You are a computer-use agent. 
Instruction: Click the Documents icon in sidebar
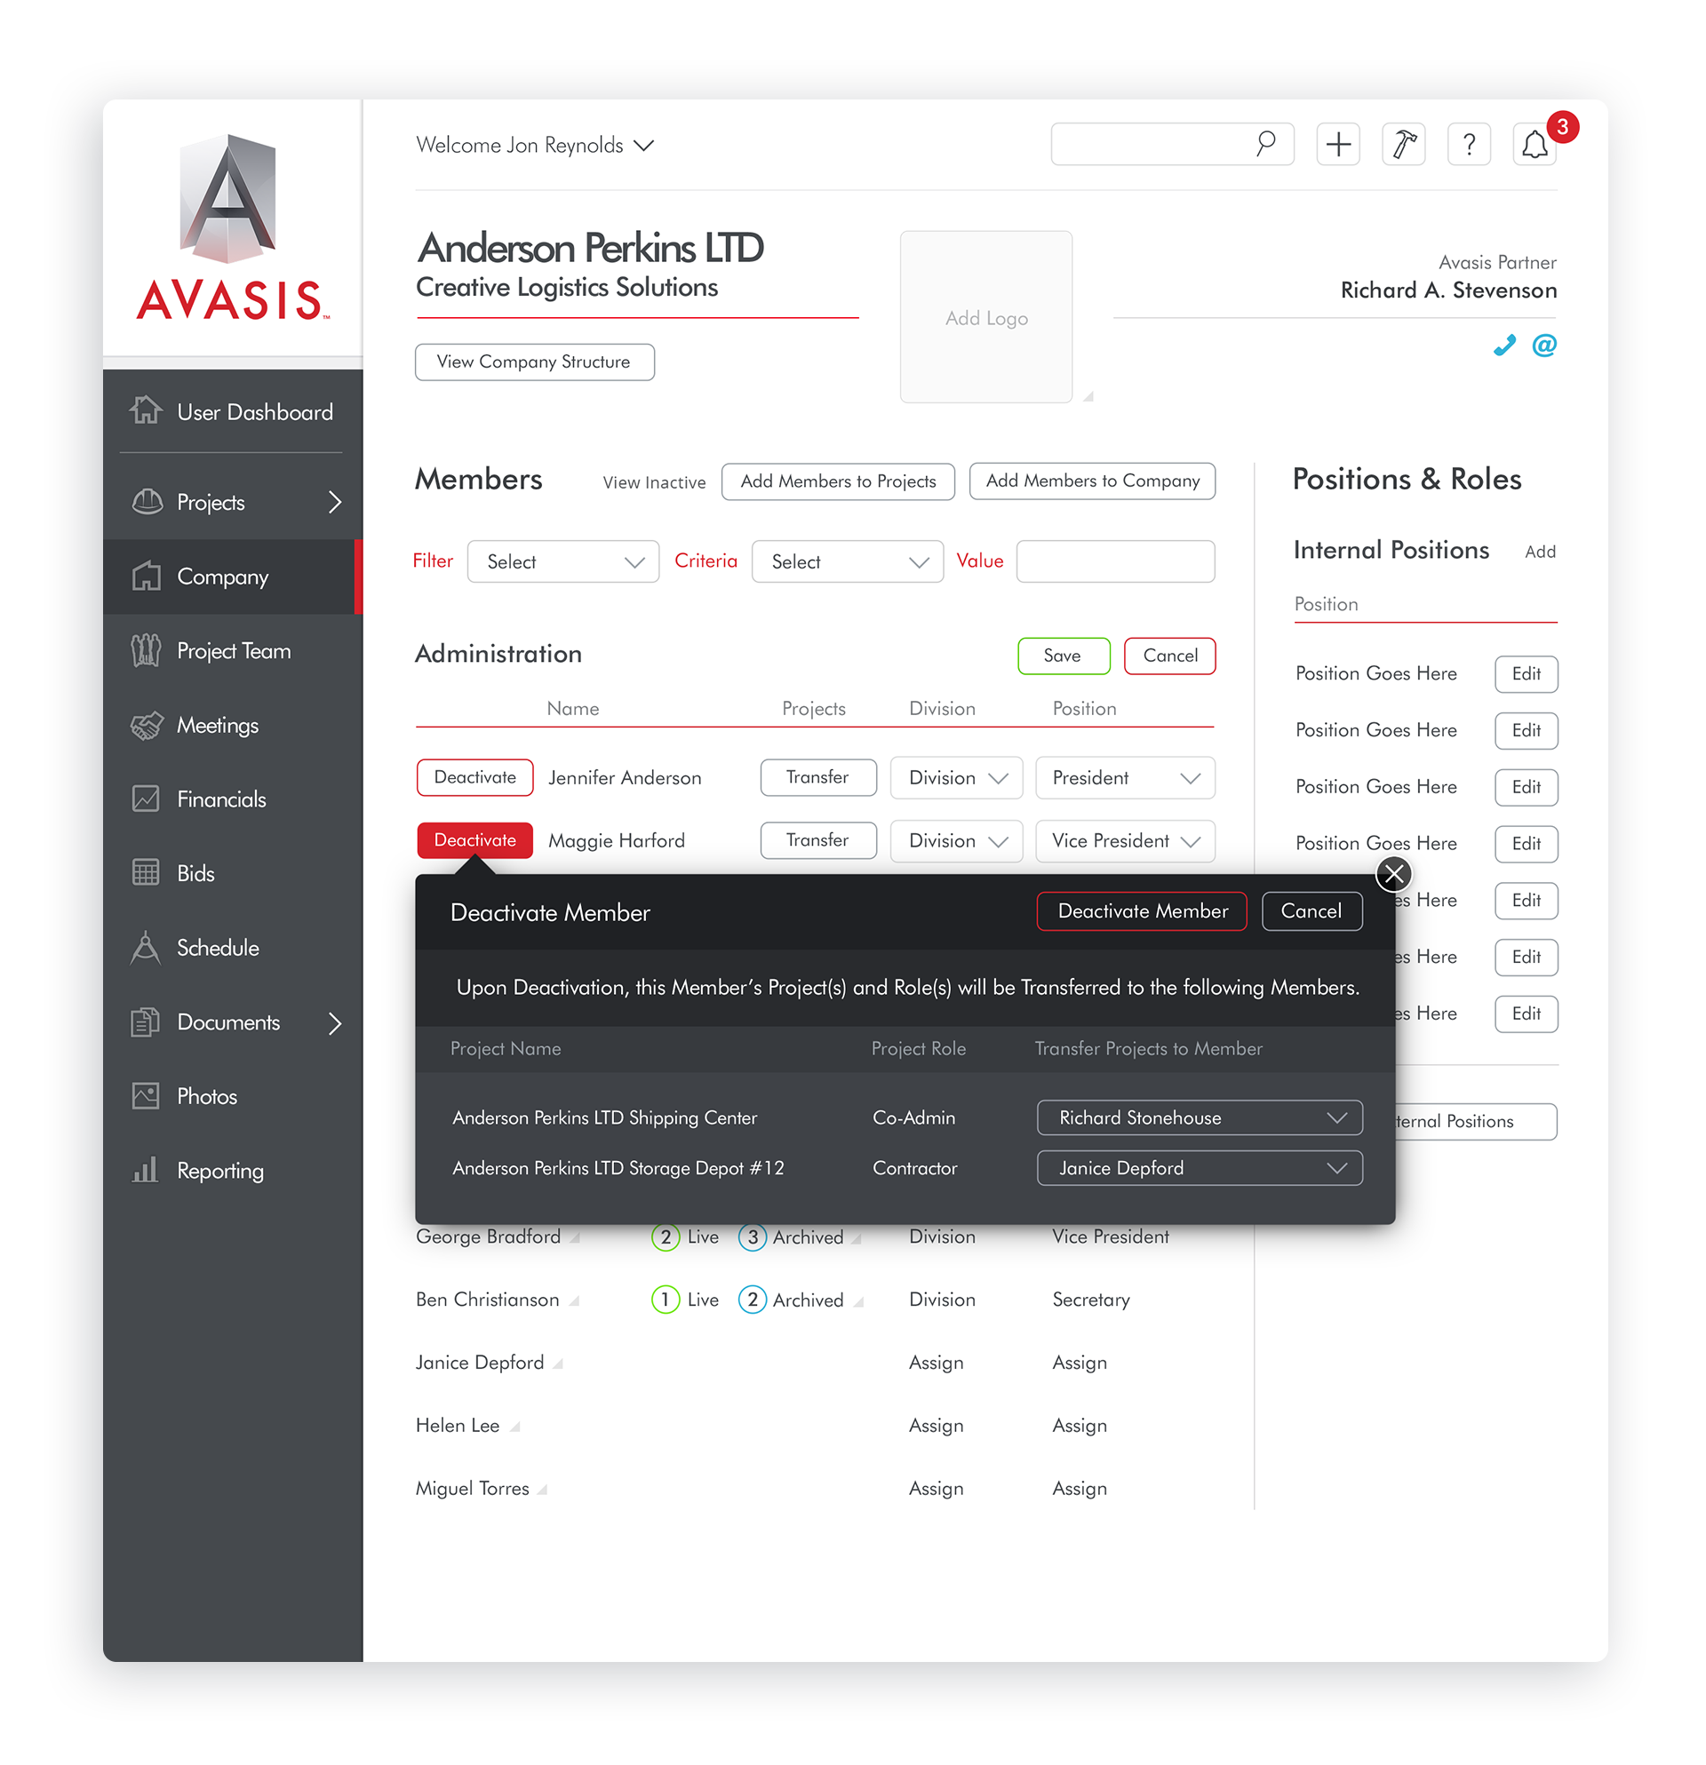click(x=145, y=1022)
